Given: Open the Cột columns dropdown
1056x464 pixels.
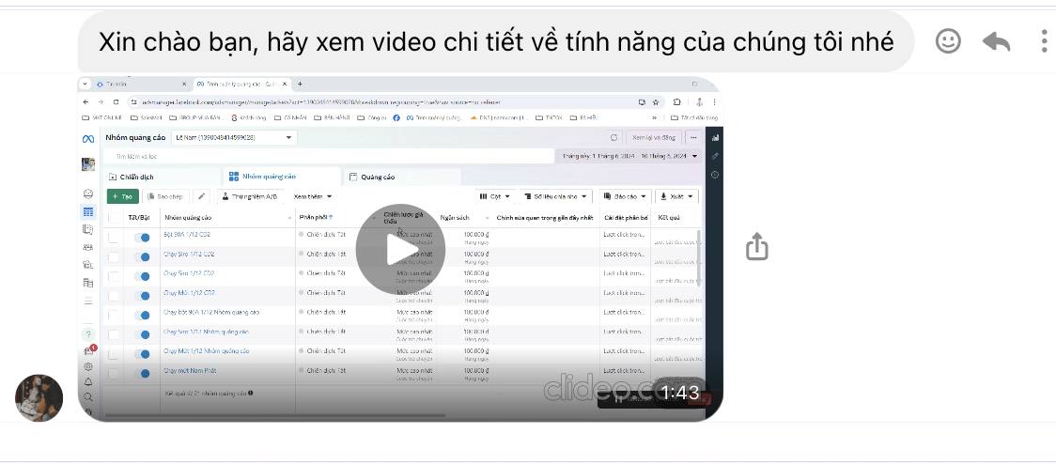Looking at the screenshot, I should pos(495,197).
